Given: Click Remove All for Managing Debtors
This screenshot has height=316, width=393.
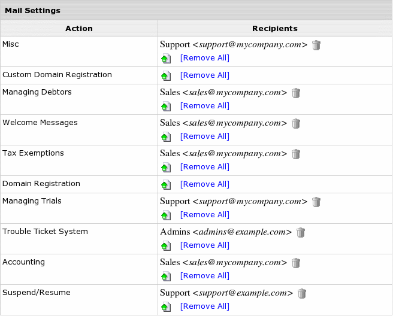Looking at the screenshot, I should 204,106.
